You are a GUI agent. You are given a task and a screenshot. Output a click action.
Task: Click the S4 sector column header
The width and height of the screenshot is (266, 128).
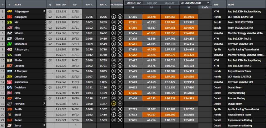(x=189, y=7)
